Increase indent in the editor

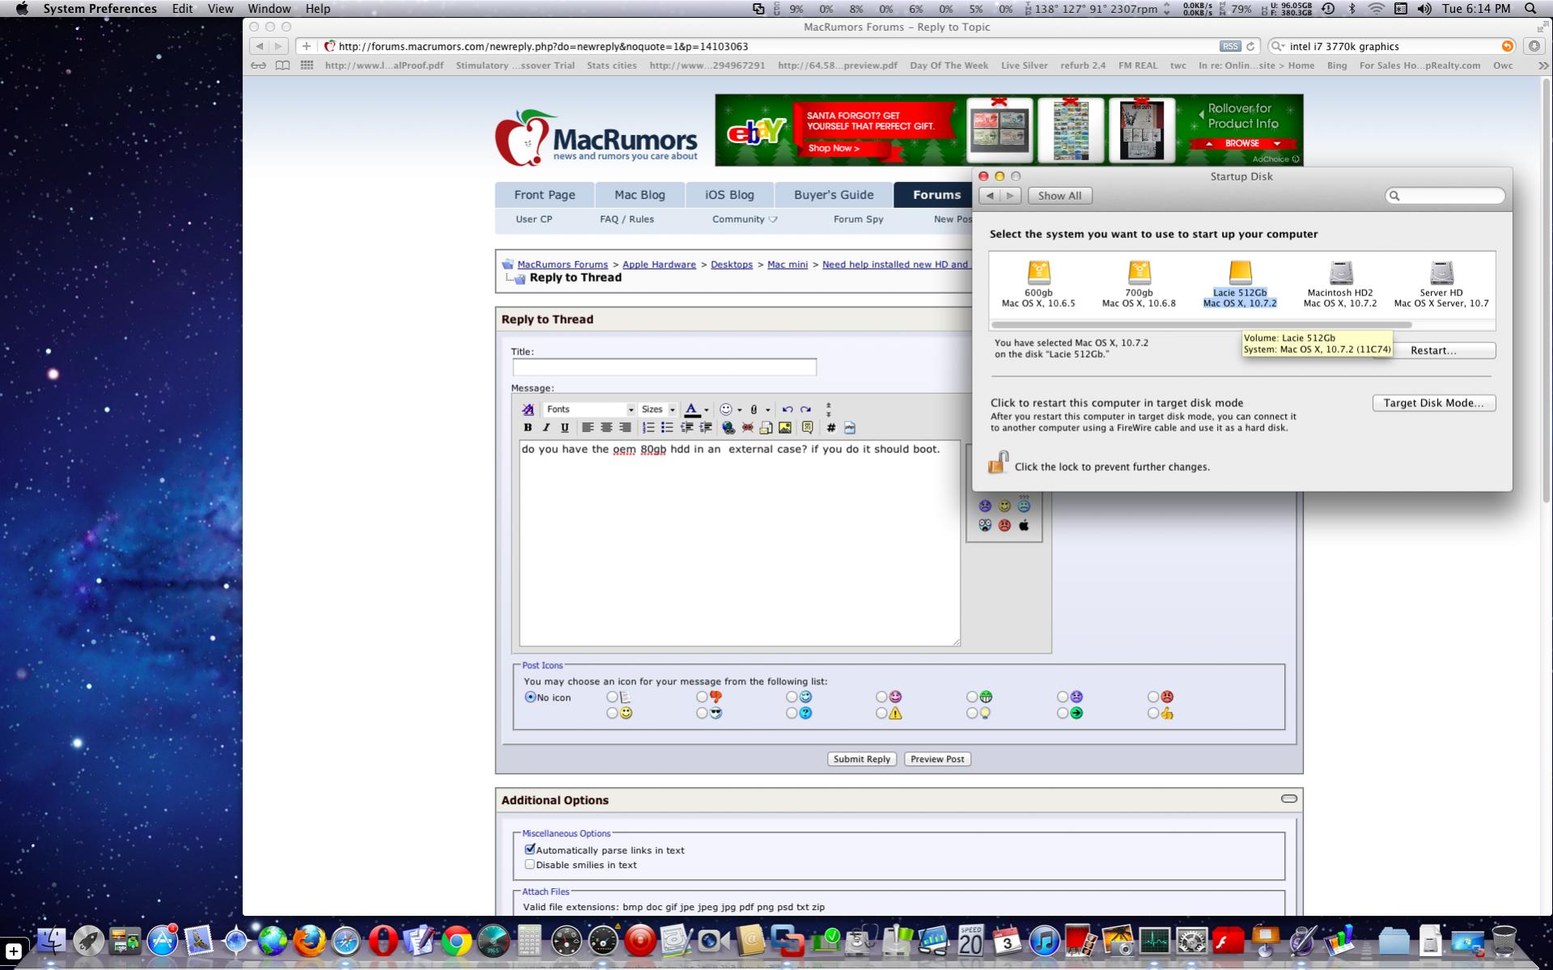point(705,427)
